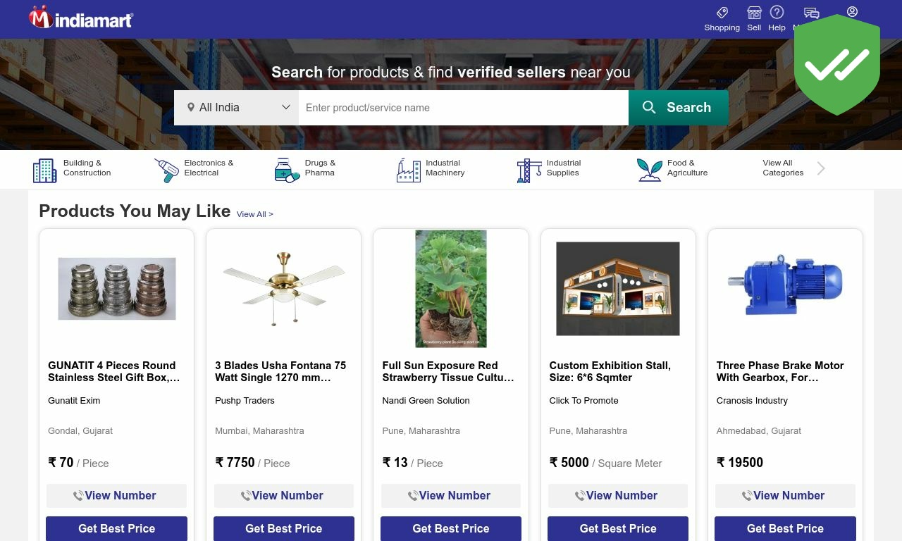Click the green Search button
Viewport: 902px width, 541px height.
(678, 108)
